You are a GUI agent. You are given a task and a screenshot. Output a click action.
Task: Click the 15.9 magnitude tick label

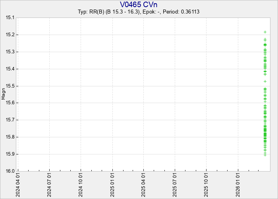click(x=10, y=154)
